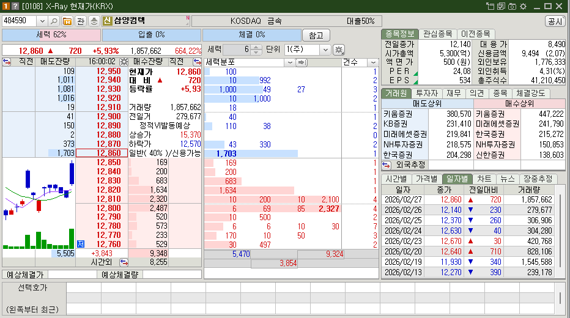Click the orange window number 1 icon
This screenshot has height=318, width=570.
[6, 6]
